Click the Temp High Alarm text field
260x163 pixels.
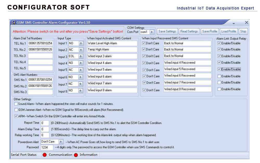tap(112, 49)
